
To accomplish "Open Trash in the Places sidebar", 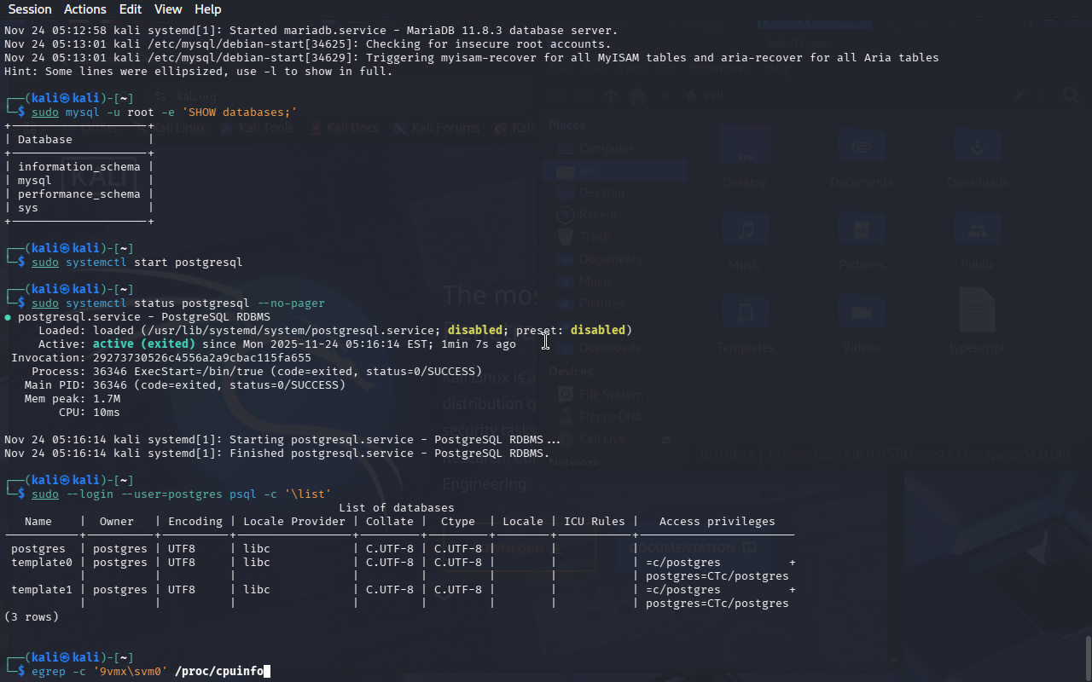I will pyautogui.click(x=595, y=237).
